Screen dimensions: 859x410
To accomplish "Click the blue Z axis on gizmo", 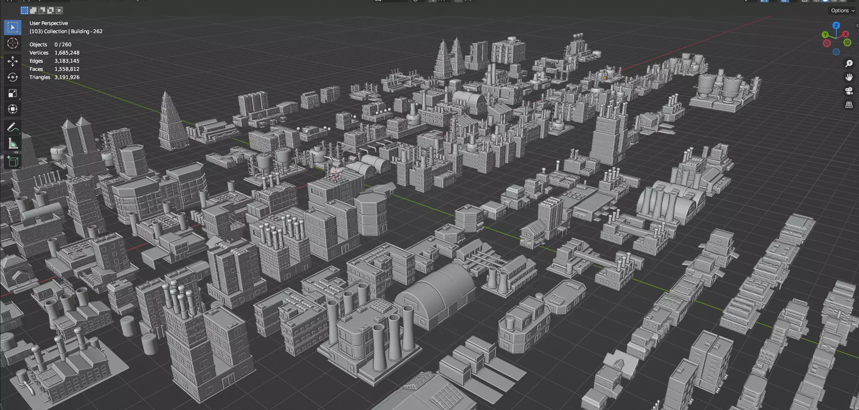I will pos(836,25).
